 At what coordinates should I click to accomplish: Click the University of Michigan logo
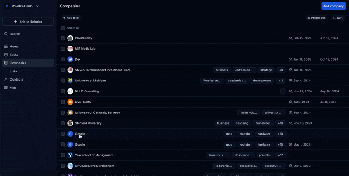[x=70, y=81]
